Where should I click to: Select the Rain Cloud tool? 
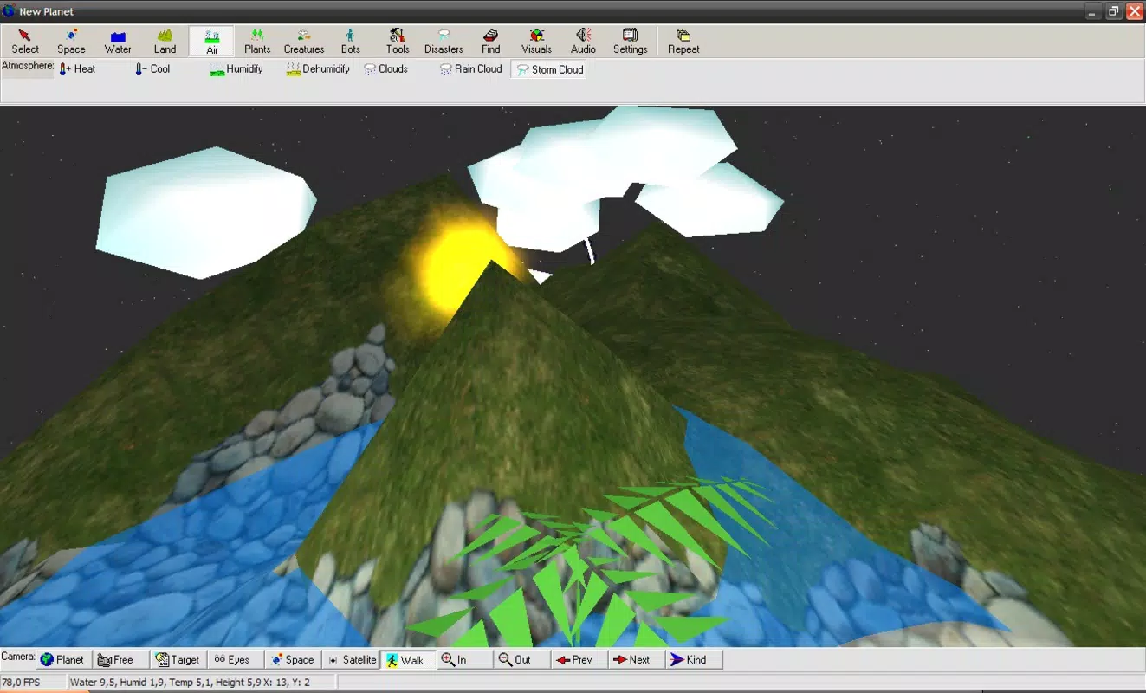(470, 69)
